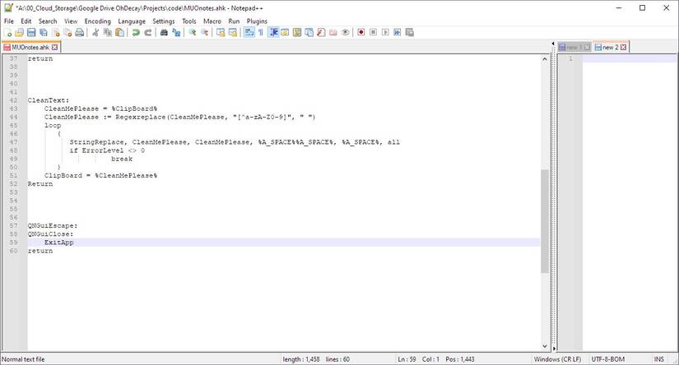Click the Zoom In magnifier icon

click(193, 32)
